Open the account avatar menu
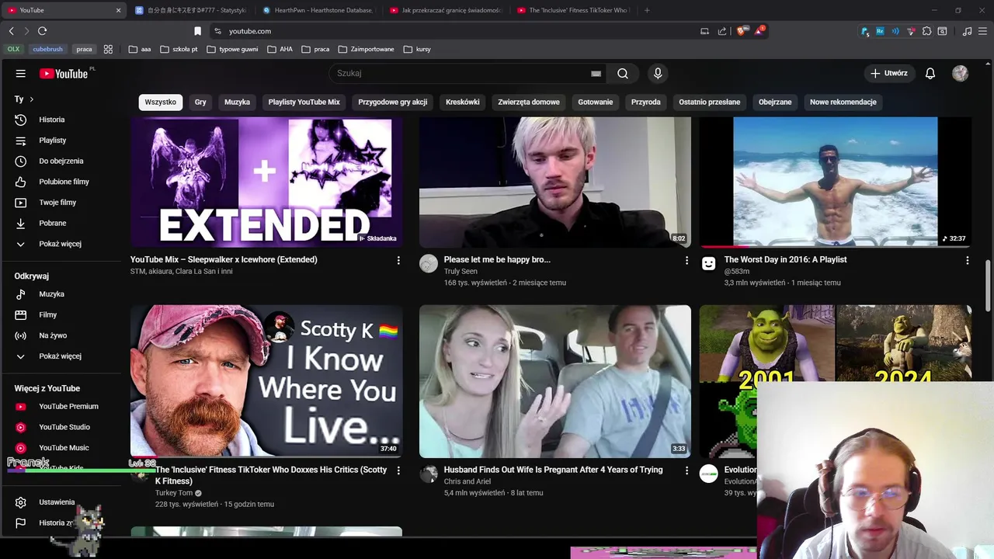The width and height of the screenshot is (994, 559). click(961, 73)
